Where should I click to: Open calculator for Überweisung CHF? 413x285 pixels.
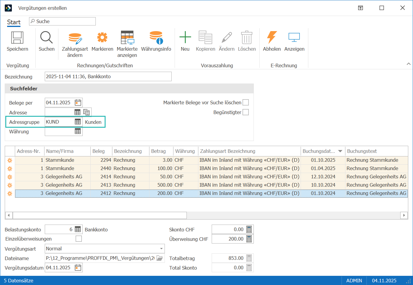[249, 239]
